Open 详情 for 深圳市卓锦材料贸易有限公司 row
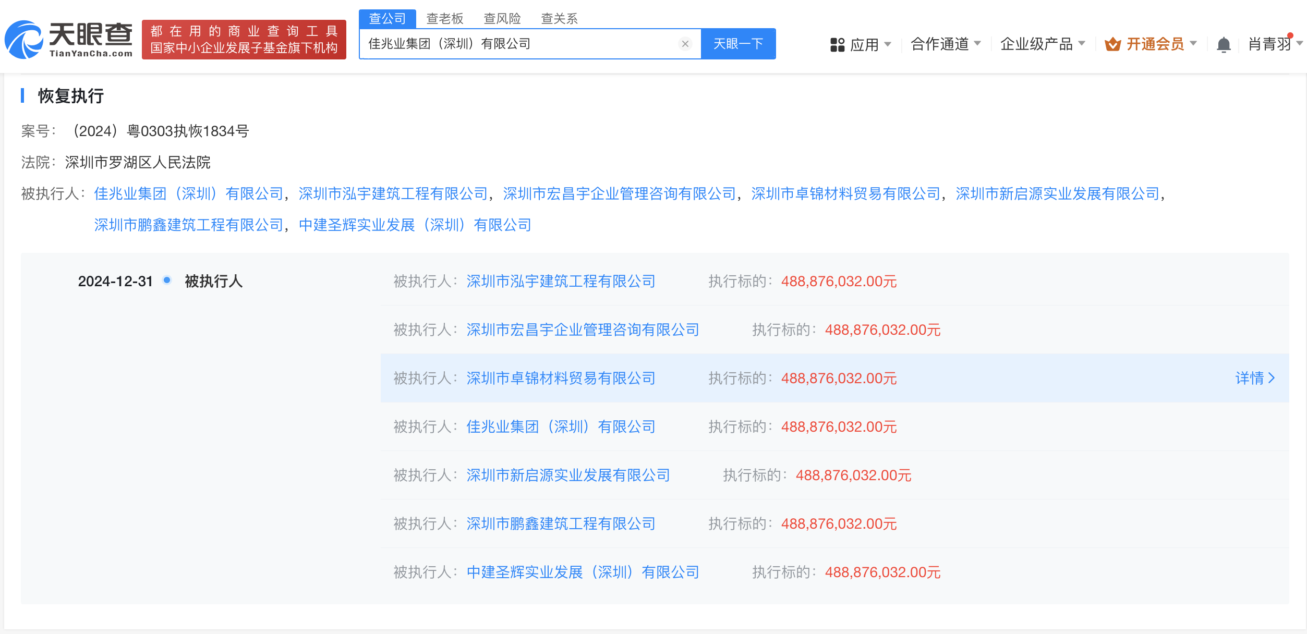 [1255, 378]
